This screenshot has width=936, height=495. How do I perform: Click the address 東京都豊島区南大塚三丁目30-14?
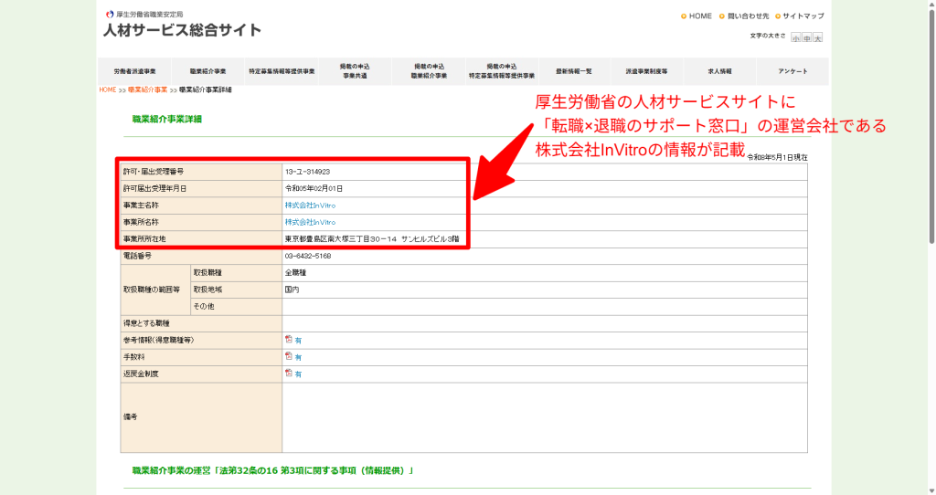pos(341,238)
